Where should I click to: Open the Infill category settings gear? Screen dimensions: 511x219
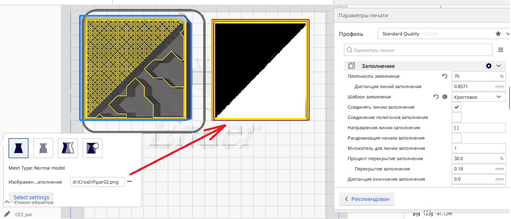(489, 66)
